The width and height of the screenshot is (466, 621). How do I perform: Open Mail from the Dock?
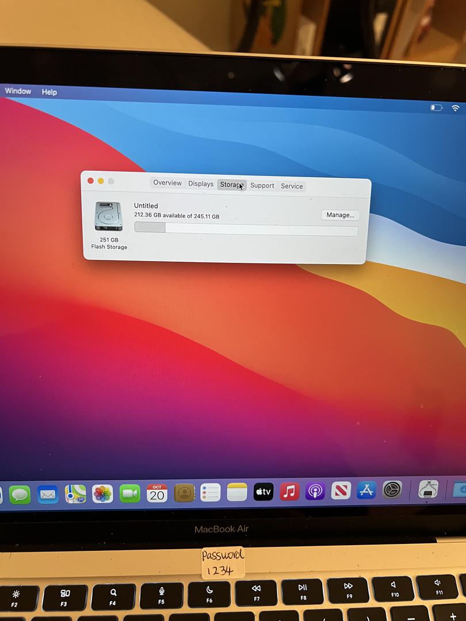pos(48,494)
